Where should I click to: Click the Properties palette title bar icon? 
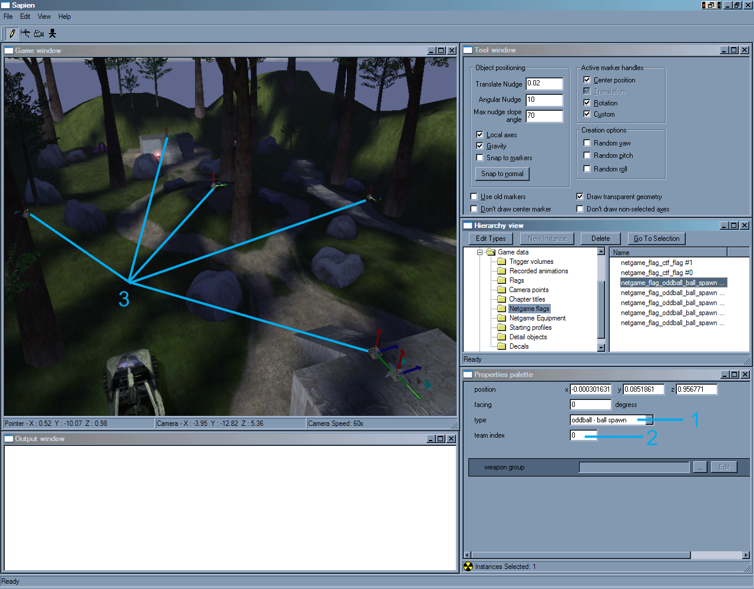[x=468, y=375]
